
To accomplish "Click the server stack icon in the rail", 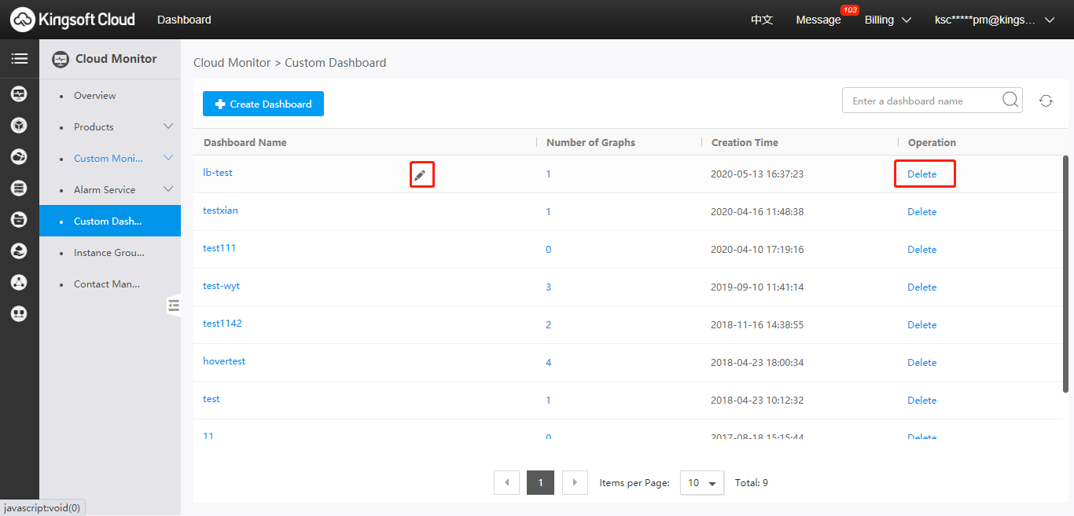I will [19, 188].
